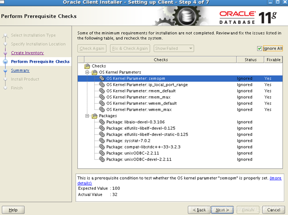Viewport: 288px width, 215px height.
Task: Click Yes fixable value of wmem_max row
Action: tap(268, 110)
